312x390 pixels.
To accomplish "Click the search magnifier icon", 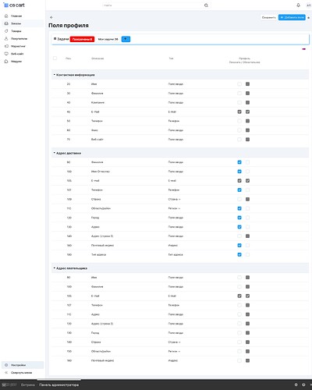I will (206, 5).
